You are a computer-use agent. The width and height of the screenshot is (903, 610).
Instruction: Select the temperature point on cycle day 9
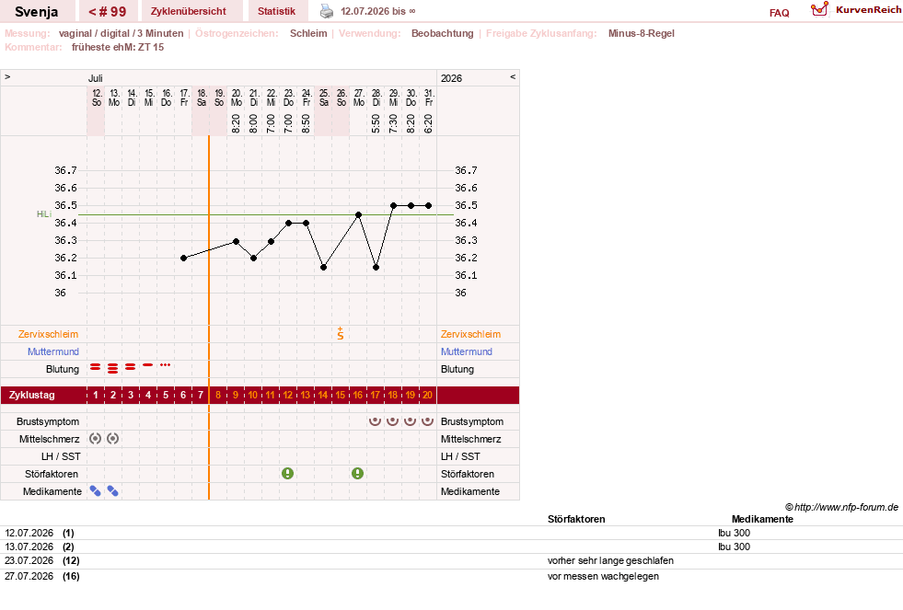(237, 242)
